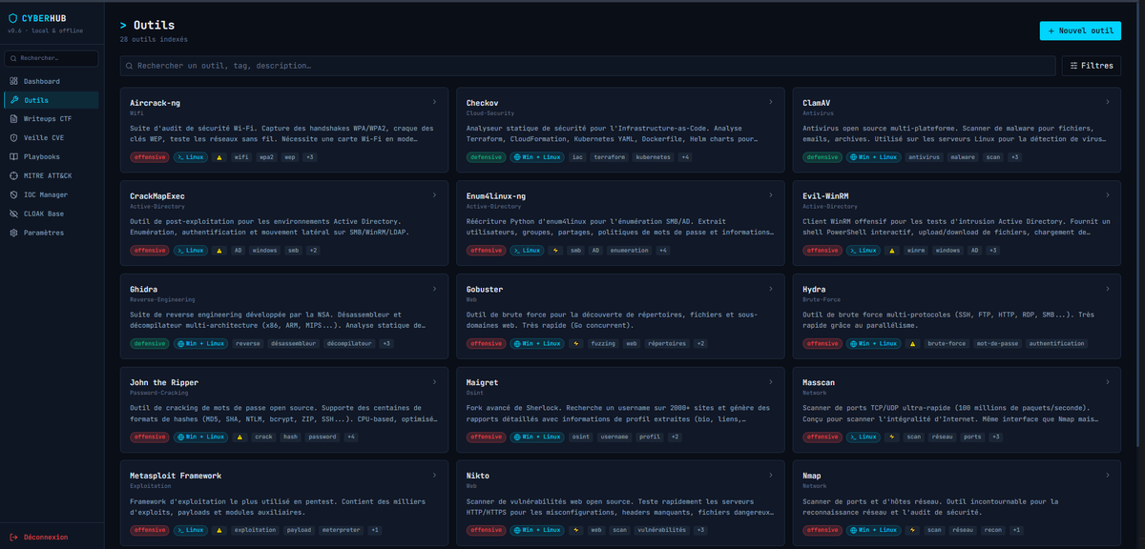Open the Enum4linux-ng tool title
This screenshot has width=1145, height=549.
coord(496,195)
